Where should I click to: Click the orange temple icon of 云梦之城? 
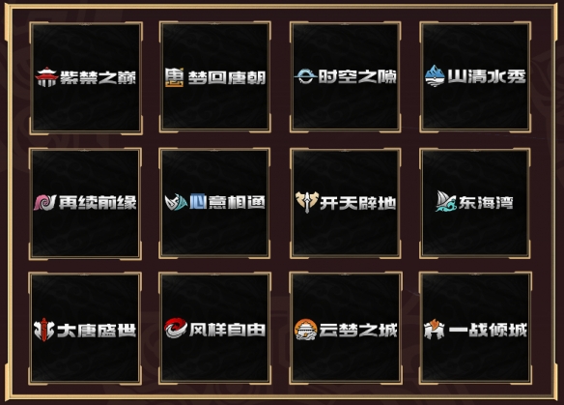coord(305,329)
